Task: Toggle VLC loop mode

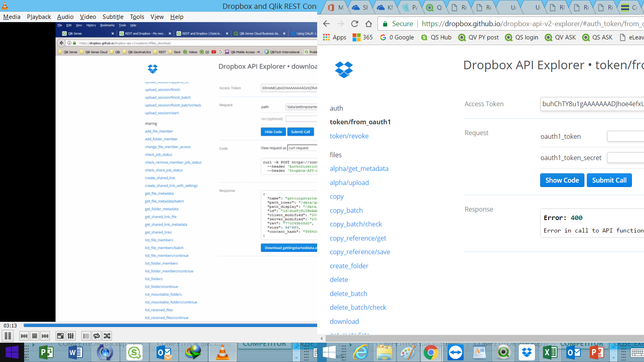Action: click(x=97, y=336)
